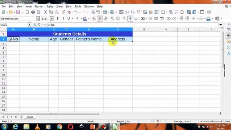
Task: Click the Open folder icon
Action: point(10,12)
